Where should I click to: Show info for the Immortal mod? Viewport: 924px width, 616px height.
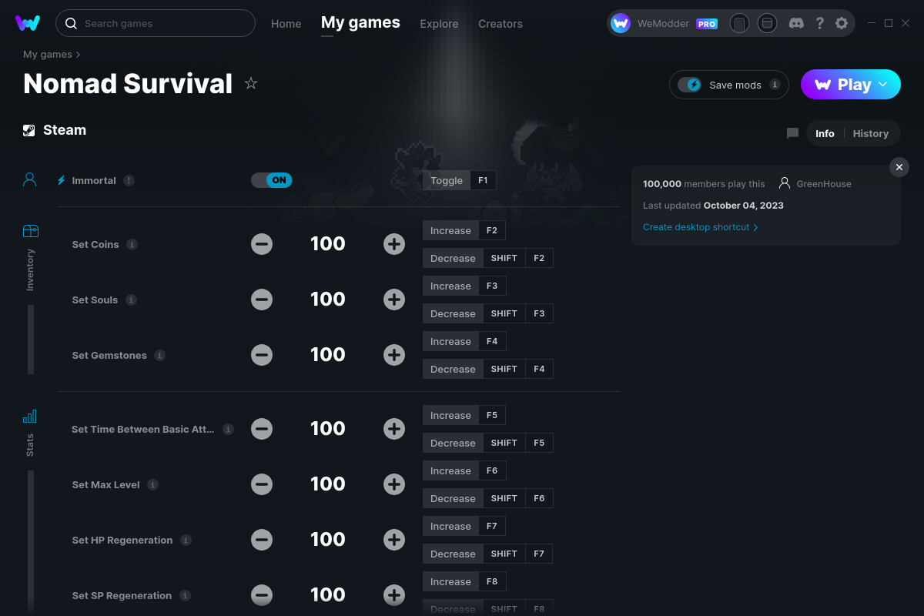129,180
